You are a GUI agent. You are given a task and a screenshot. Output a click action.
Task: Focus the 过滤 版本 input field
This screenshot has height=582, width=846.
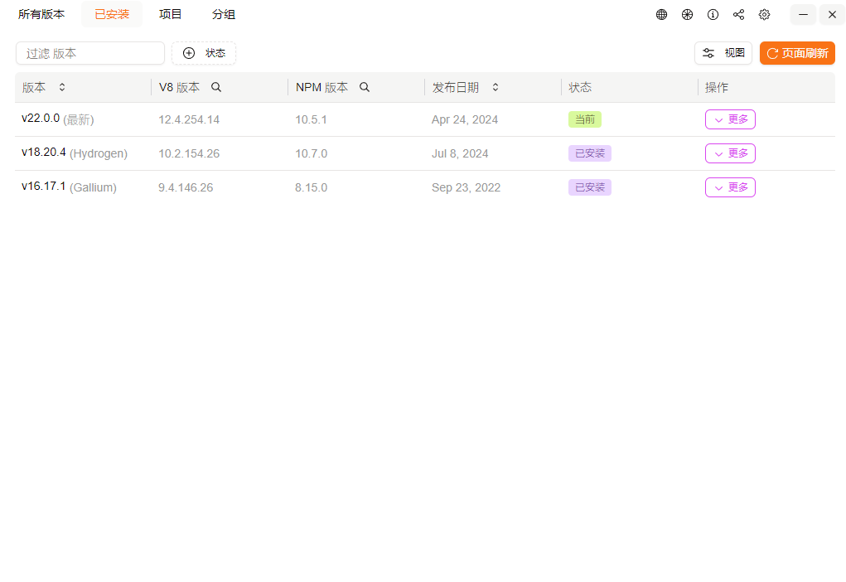(x=90, y=53)
